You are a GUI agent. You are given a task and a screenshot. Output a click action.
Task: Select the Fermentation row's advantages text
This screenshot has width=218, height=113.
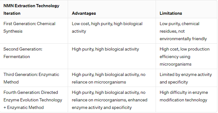tap(106, 49)
